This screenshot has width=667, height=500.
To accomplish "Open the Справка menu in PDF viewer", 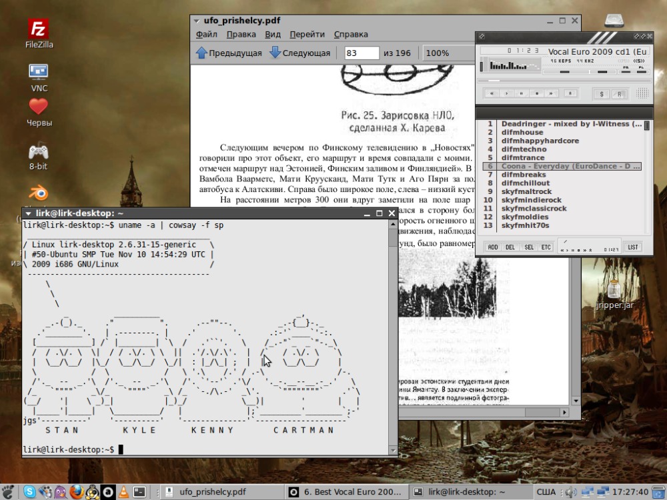I will click(x=351, y=35).
